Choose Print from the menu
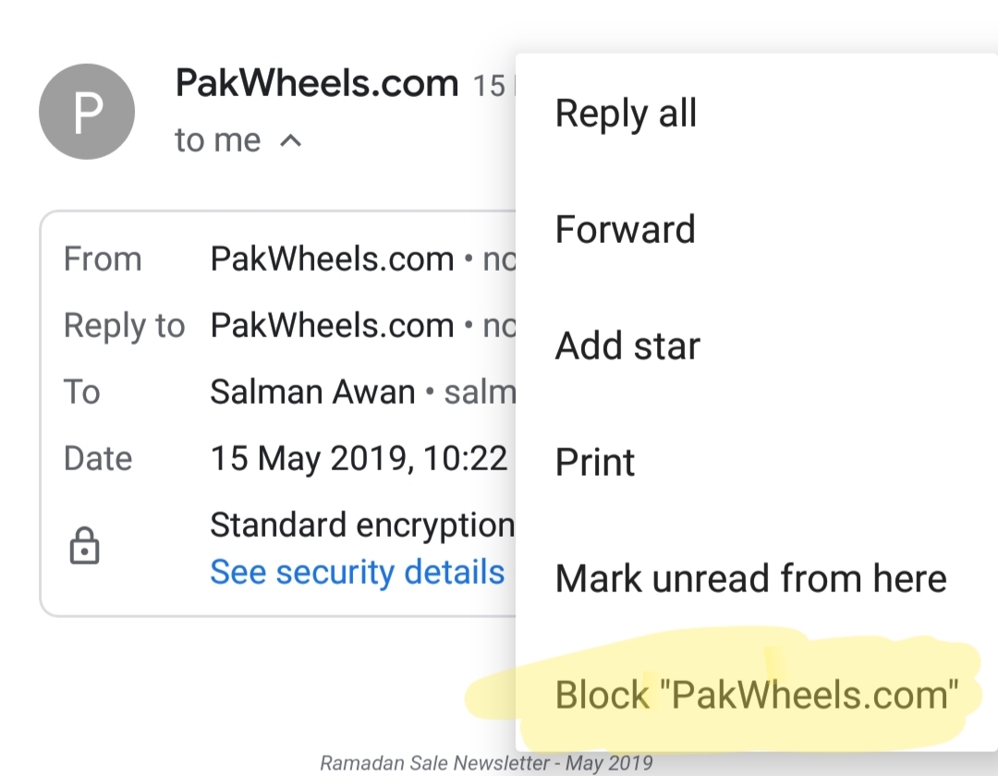998x776 pixels. click(x=595, y=462)
